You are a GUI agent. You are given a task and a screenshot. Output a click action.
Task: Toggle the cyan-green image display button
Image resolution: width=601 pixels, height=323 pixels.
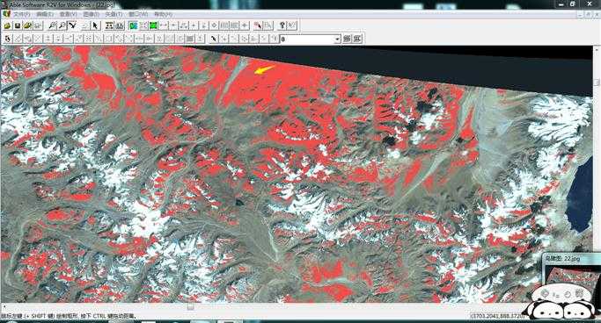click(133, 25)
